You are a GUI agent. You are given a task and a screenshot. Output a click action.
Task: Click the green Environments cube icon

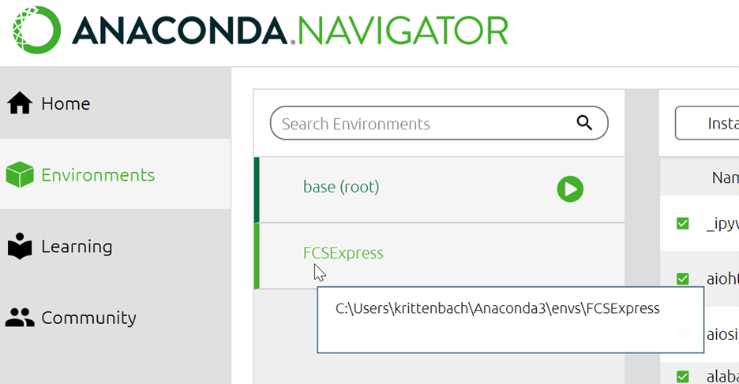coord(20,175)
